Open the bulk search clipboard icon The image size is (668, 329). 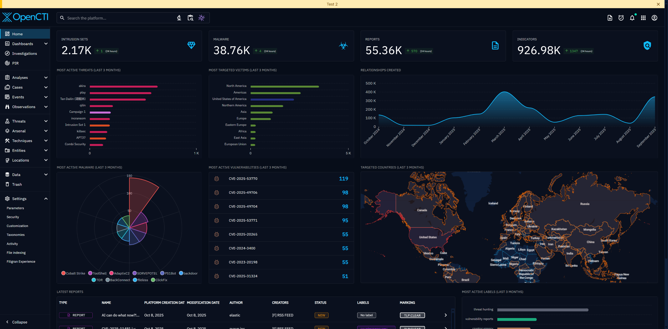[x=190, y=18]
